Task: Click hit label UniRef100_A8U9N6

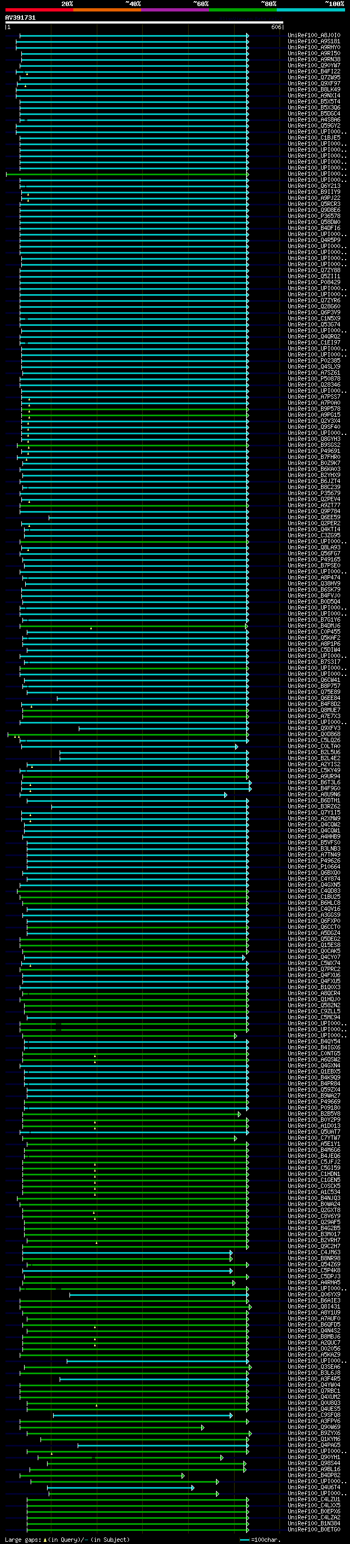Action: pos(314,794)
